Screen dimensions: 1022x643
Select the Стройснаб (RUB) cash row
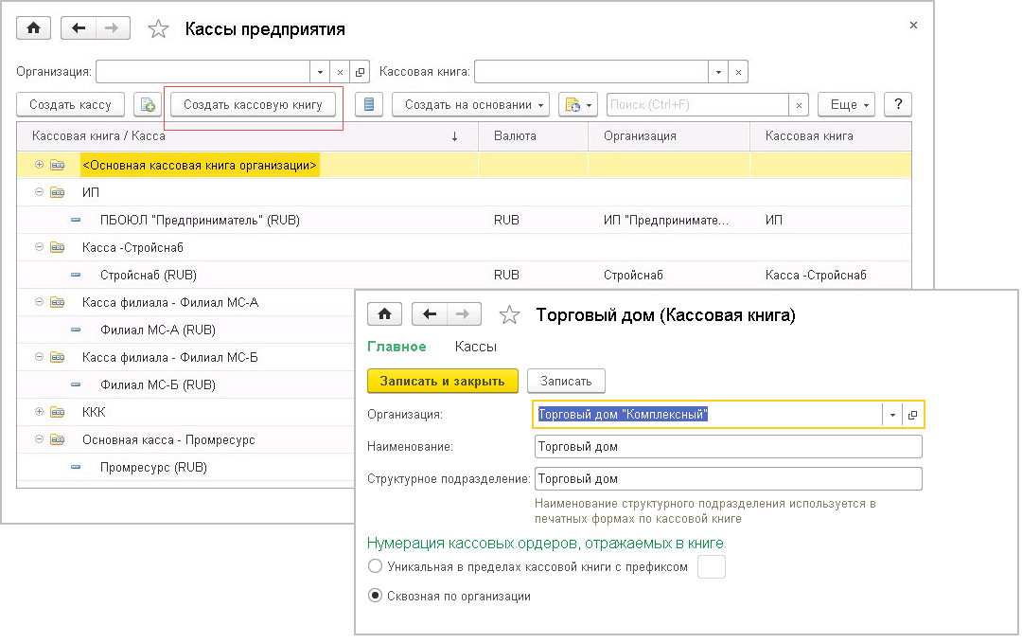pos(148,275)
